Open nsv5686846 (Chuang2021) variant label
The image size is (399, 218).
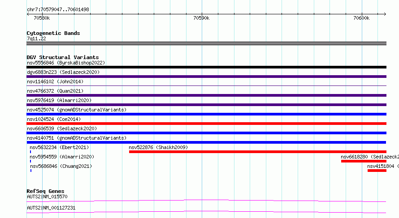pos(61,166)
